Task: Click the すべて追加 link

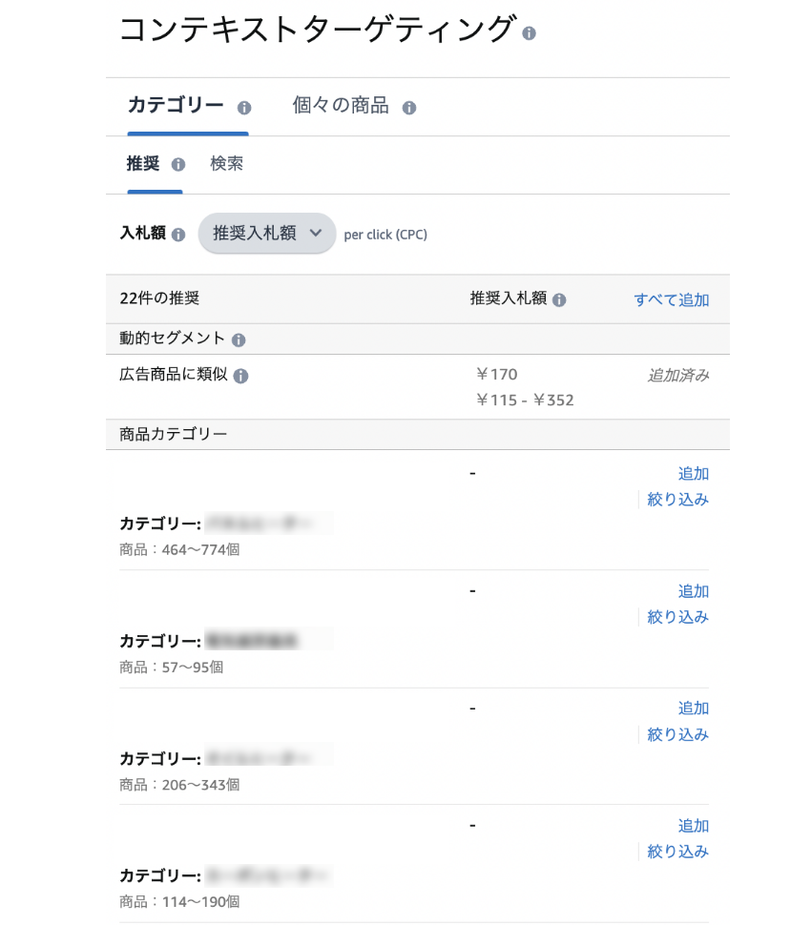Action: 671,299
